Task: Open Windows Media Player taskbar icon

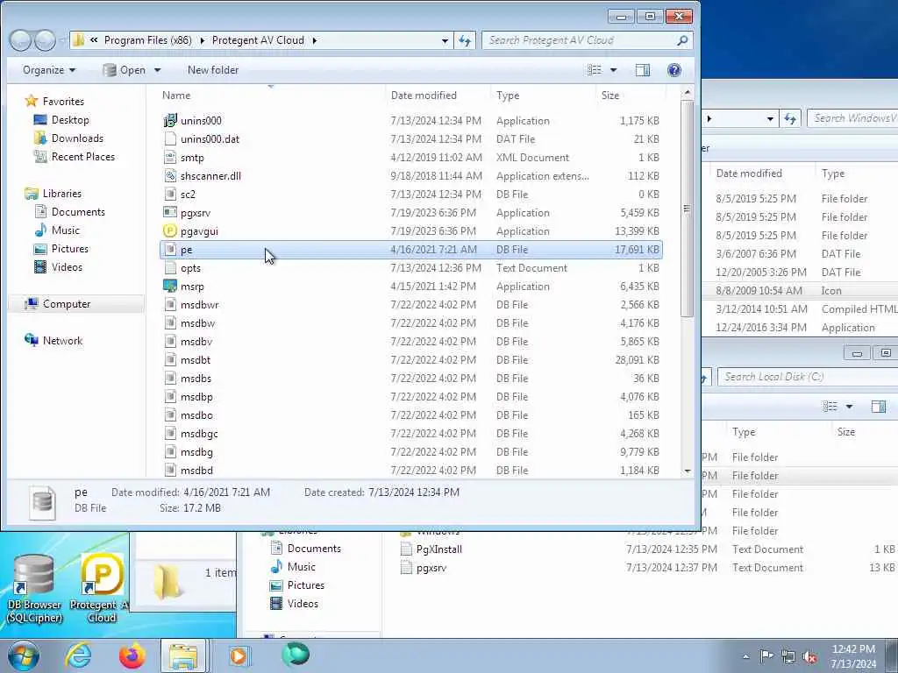Action: point(239,655)
